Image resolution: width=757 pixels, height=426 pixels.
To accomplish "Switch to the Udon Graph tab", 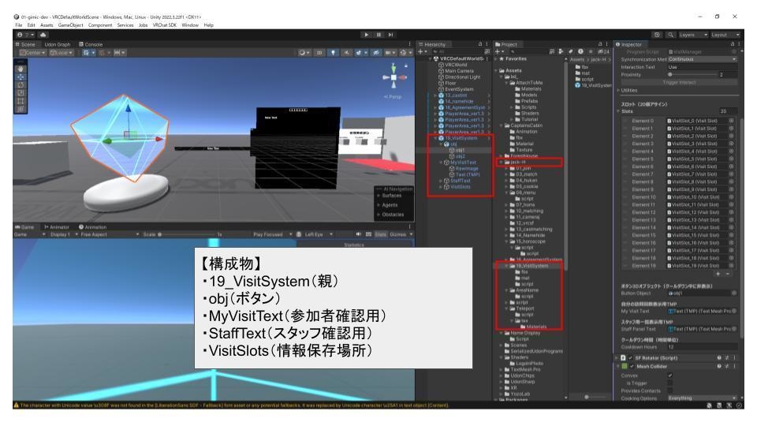I will 57,44.
